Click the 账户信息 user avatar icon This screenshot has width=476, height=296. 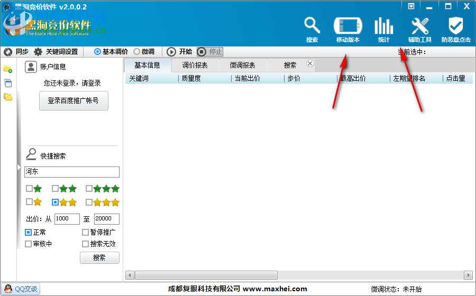click(x=31, y=67)
